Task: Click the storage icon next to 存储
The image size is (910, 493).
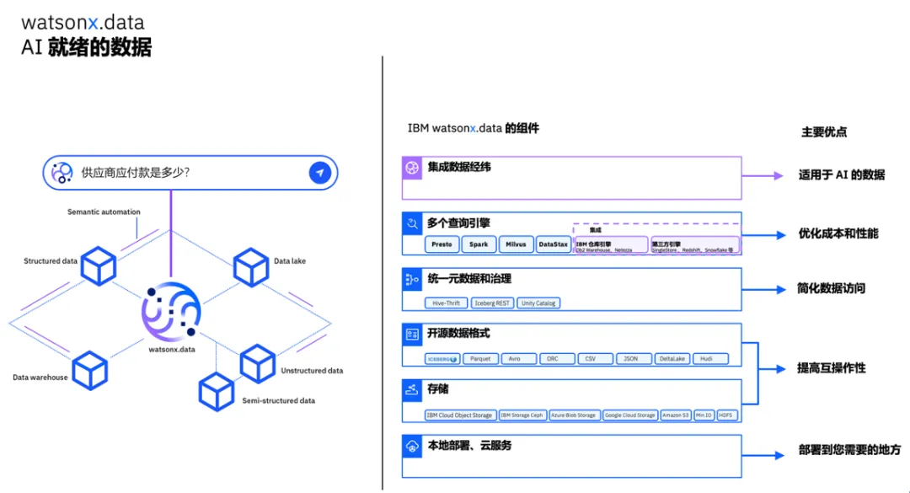Action: 412,390
